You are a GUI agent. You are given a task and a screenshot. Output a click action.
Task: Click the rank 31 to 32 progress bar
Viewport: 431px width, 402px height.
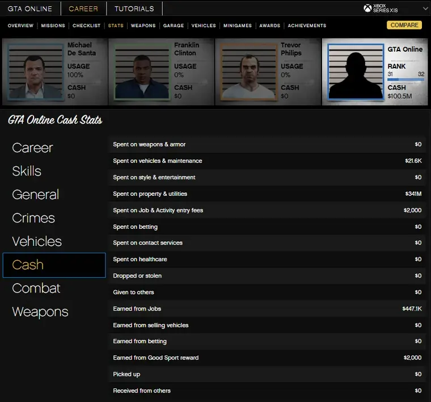pyautogui.click(x=405, y=79)
